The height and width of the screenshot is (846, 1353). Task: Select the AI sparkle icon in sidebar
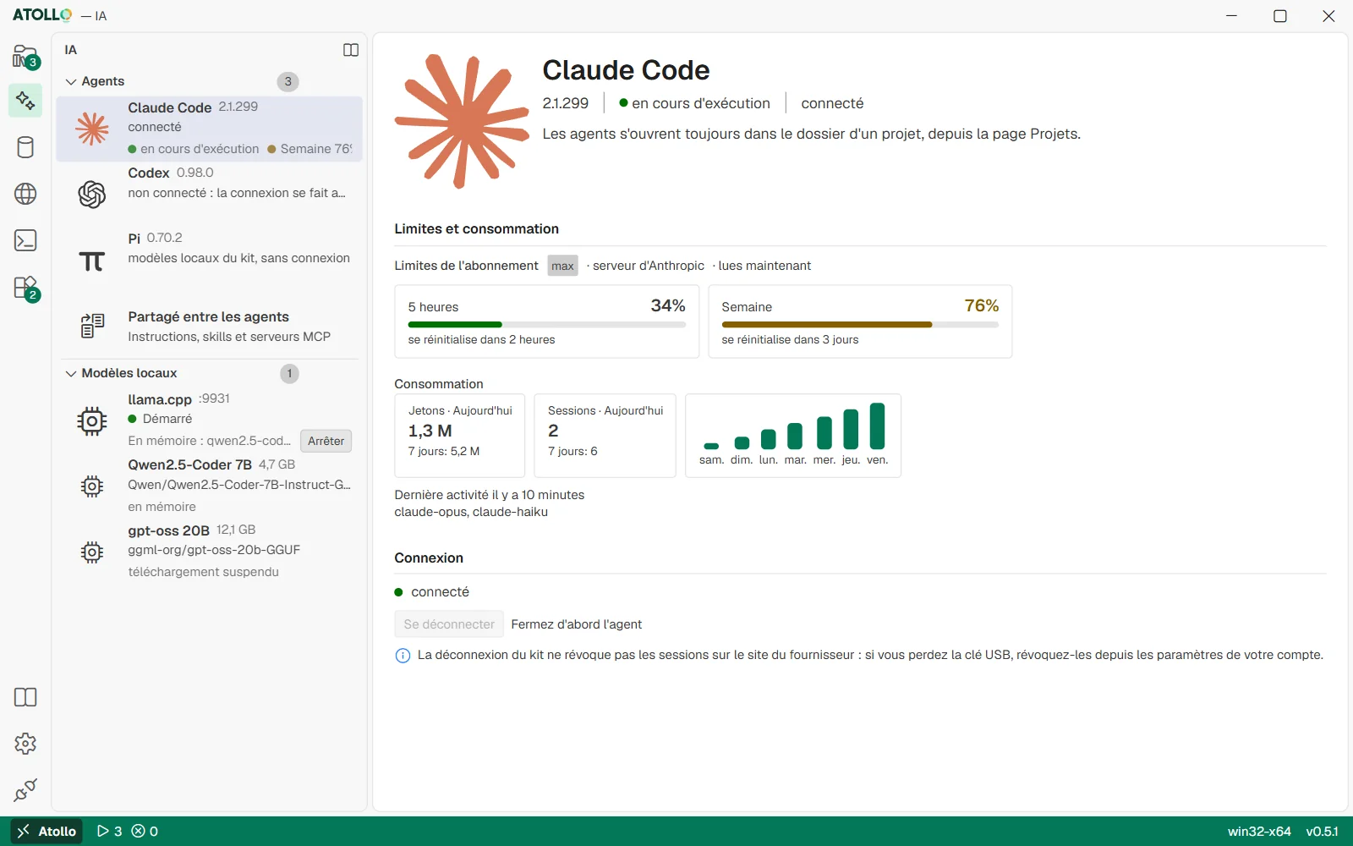pyautogui.click(x=25, y=101)
